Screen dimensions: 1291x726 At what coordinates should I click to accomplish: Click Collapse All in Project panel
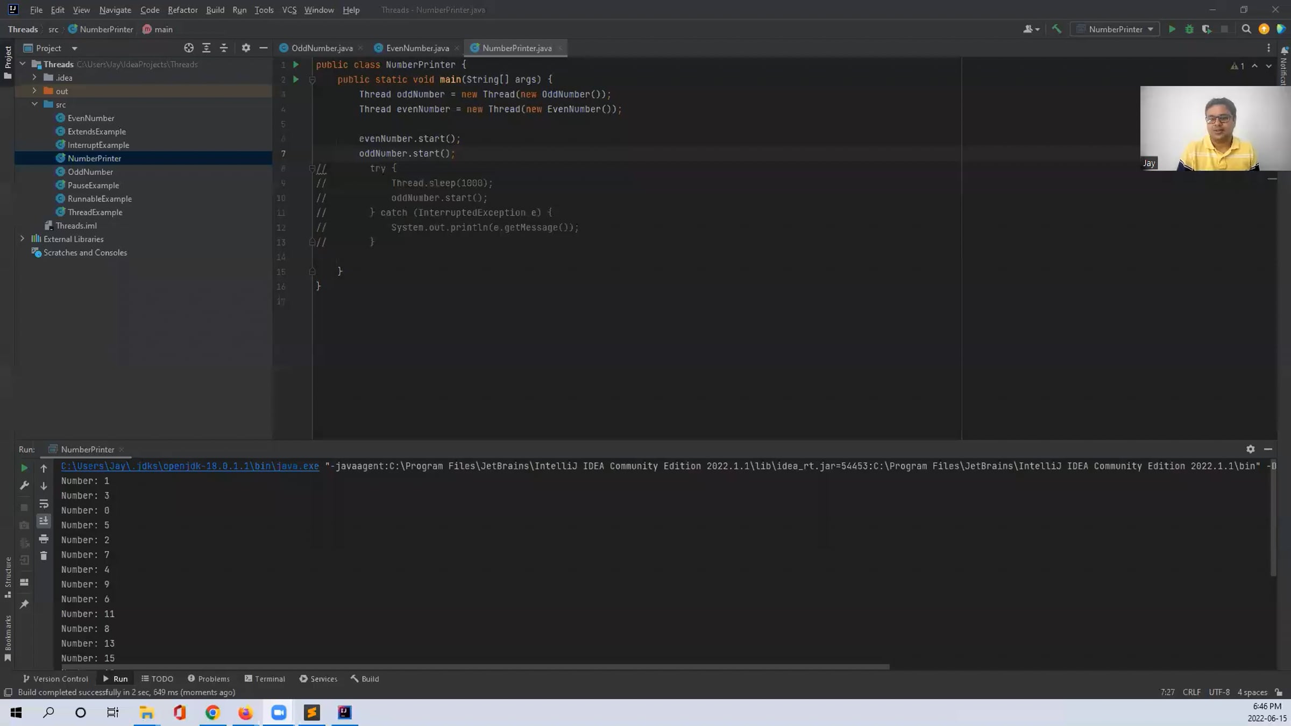coord(224,48)
